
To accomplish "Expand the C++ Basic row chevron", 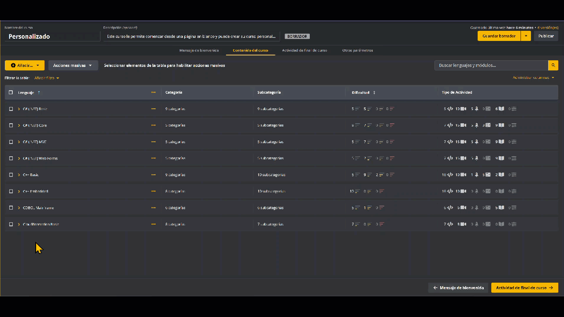I will (x=19, y=175).
